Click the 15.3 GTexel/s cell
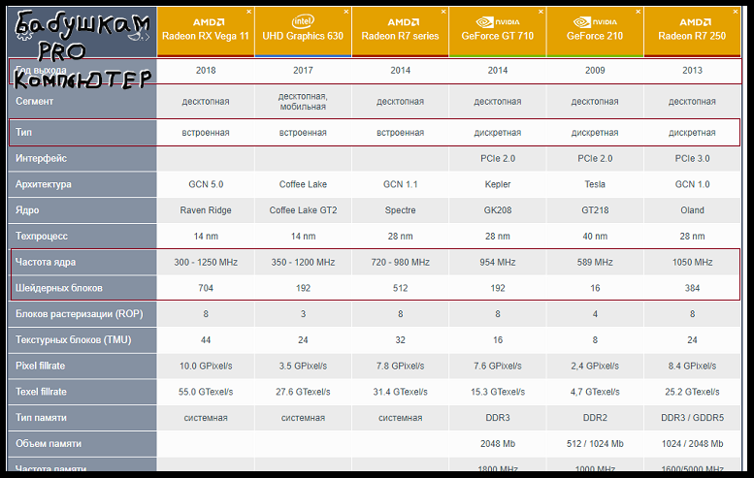 [498, 392]
